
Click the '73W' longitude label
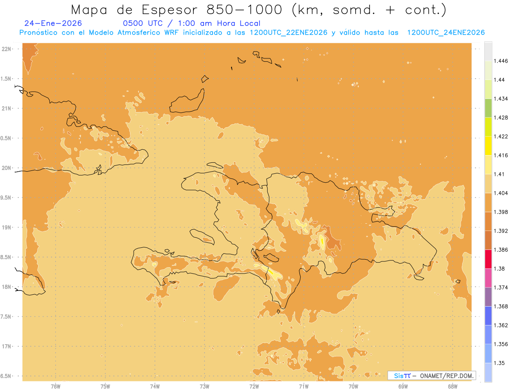(x=204, y=387)
